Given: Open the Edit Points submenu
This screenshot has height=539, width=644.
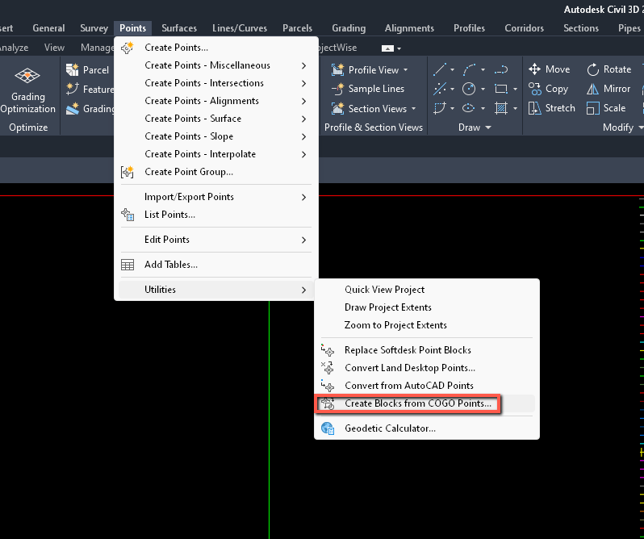Looking at the screenshot, I should 216,240.
